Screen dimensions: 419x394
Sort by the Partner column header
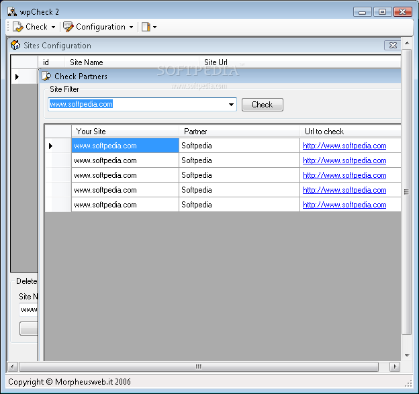click(239, 131)
